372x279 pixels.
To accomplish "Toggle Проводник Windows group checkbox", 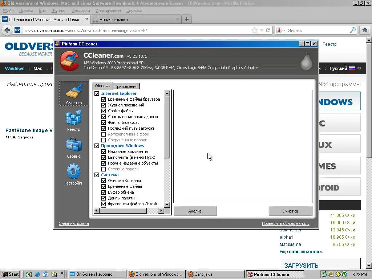I will 97,146.
